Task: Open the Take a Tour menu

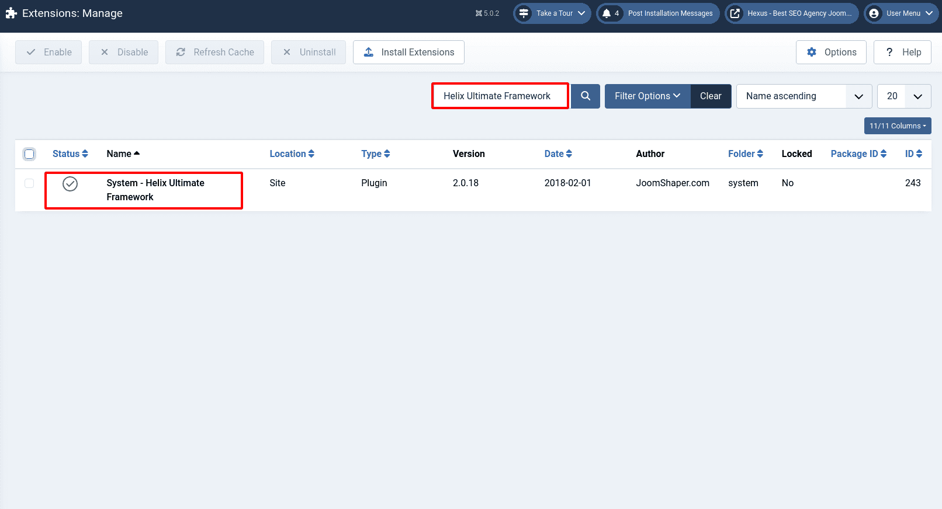Action: 552,13
